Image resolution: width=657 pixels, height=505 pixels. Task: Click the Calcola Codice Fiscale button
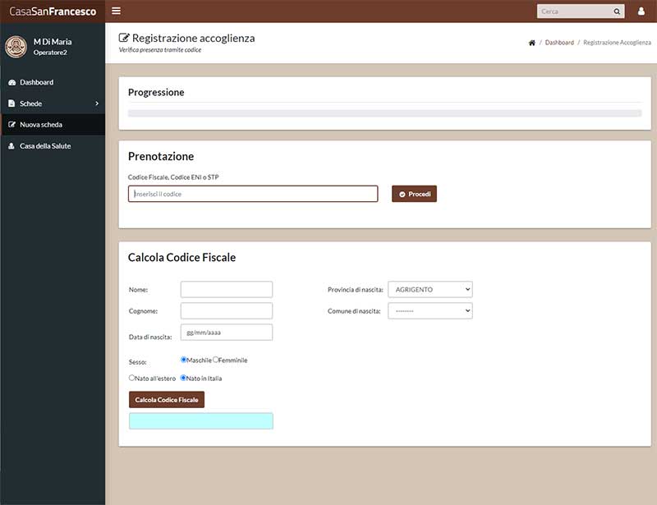click(167, 399)
